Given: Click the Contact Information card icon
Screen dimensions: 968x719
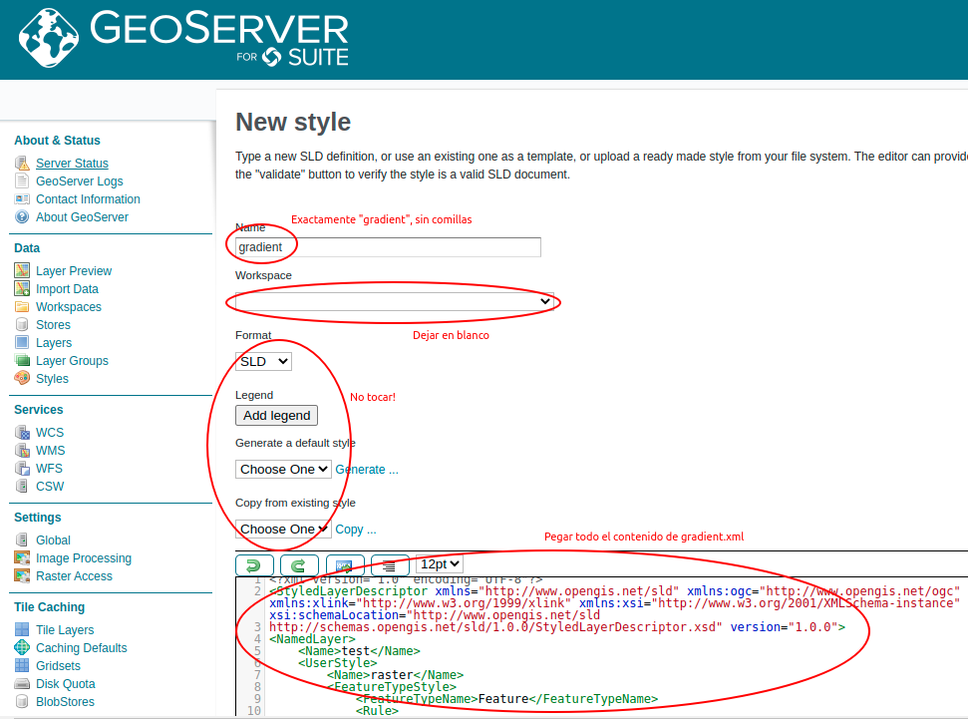Looking at the screenshot, I should 22,198.
